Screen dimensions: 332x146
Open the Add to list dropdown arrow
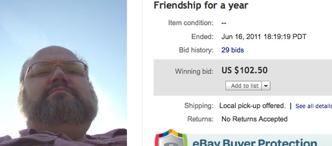click(x=266, y=86)
